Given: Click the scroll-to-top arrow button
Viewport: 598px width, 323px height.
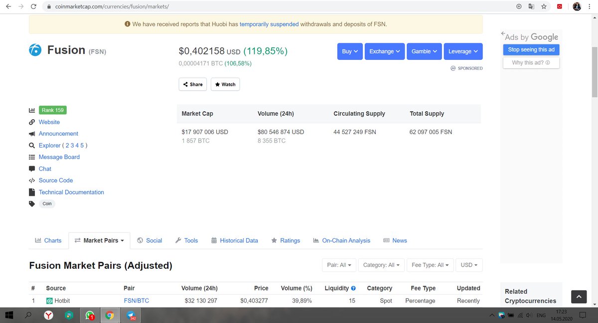Looking at the screenshot, I should click(579, 297).
